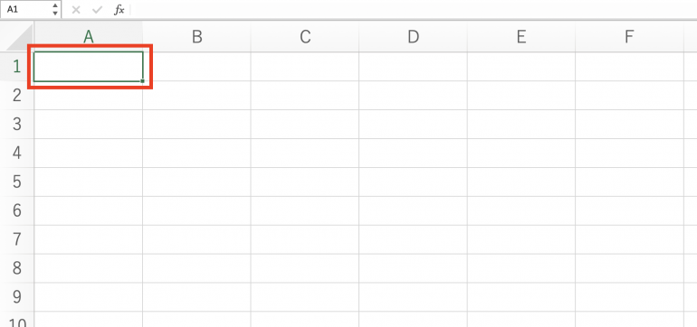Click into the formula bar input area
This screenshot has height=327, width=697.
click(414, 9)
